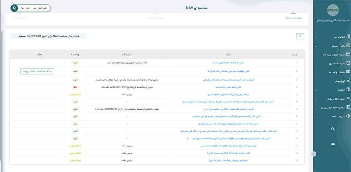Click the مدیریت سامانه gear icon

coord(348,116)
